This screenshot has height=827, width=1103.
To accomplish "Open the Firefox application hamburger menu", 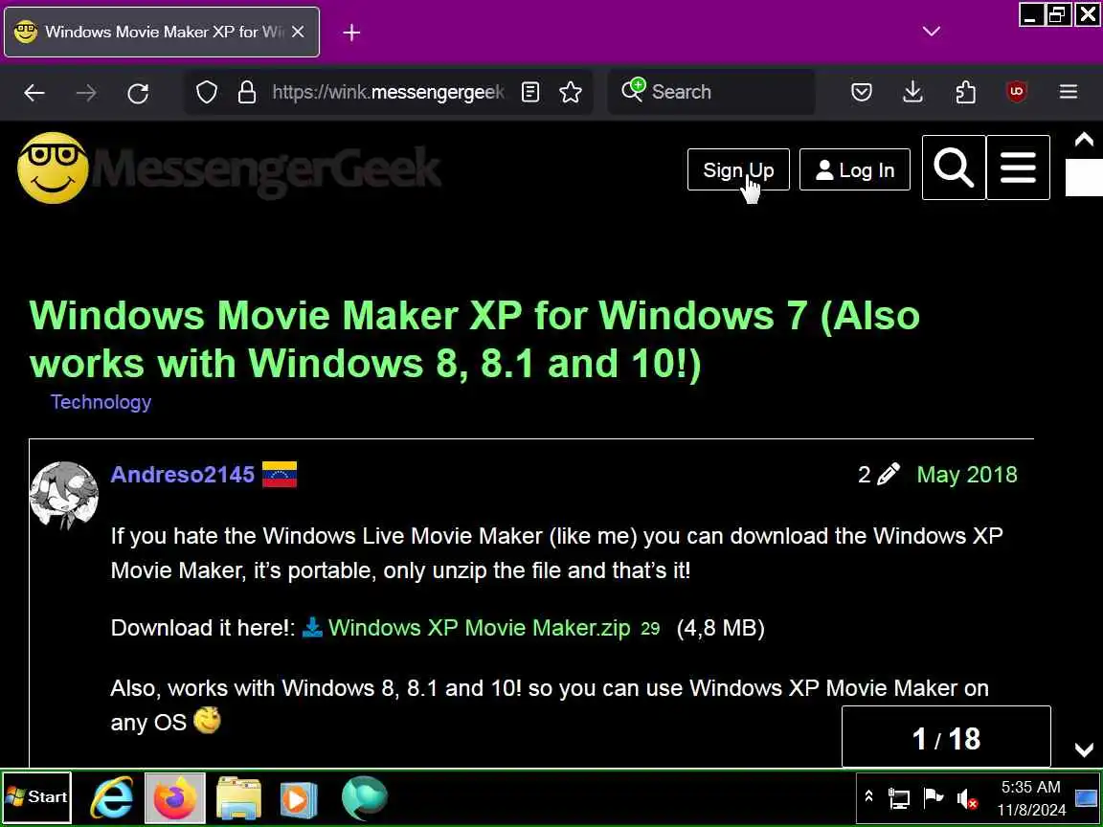I will click(x=1069, y=92).
